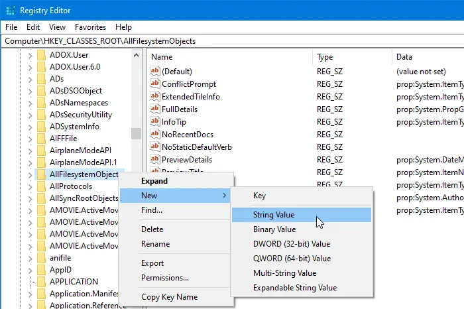Click the folder icon of ADsSecurityUtility
The image size is (464, 309).
click(x=41, y=115)
